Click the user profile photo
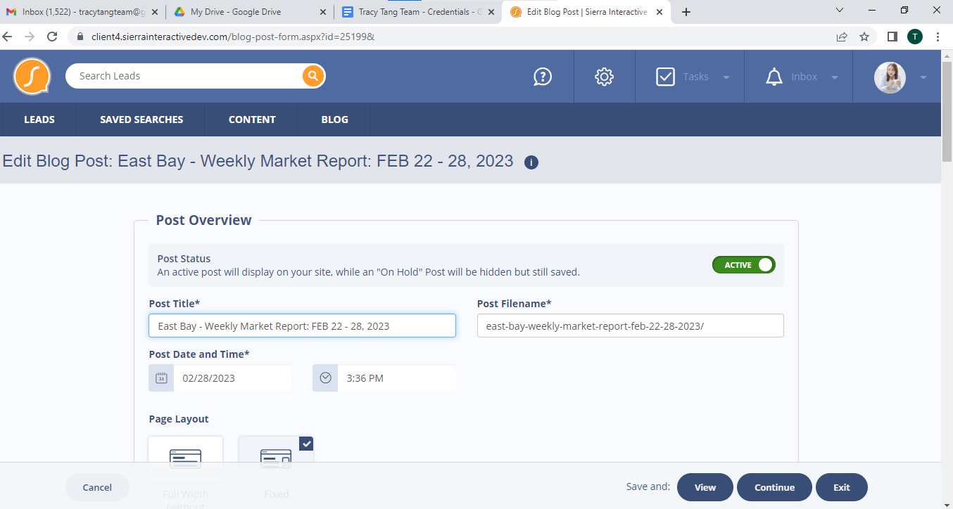The width and height of the screenshot is (953, 509). (x=890, y=77)
